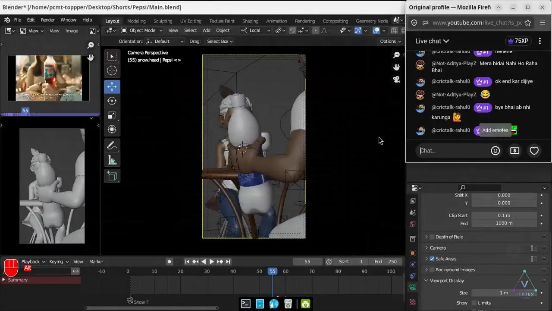Toggle camera view icon in viewport
Viewport: 552px width, 311px height.
(396, 79)
